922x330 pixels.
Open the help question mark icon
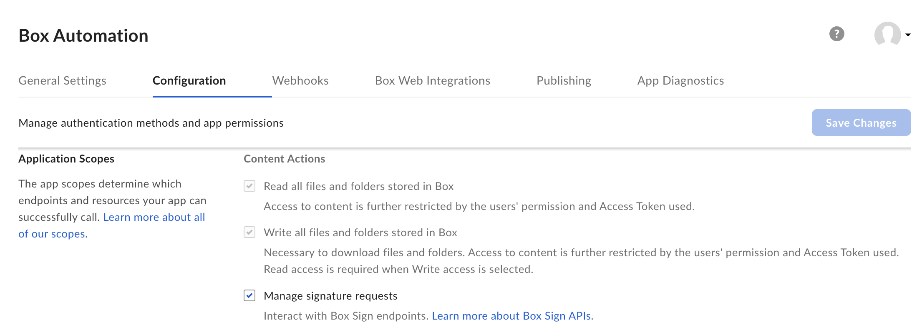coord(836,34)
